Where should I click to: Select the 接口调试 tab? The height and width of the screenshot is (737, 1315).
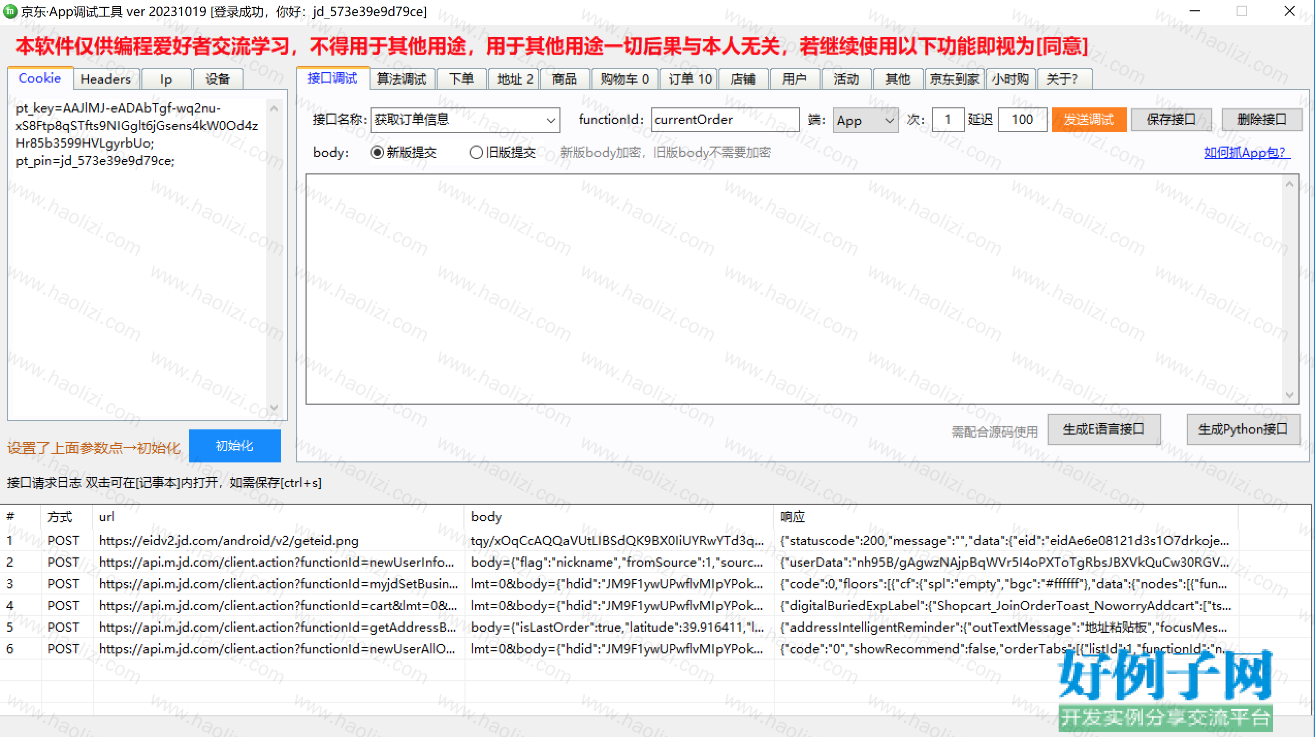332,78
